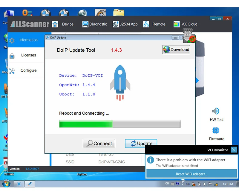239x194 pixels.
Task: Click the 1:41 PM clock
Action: tap(228, 184)
